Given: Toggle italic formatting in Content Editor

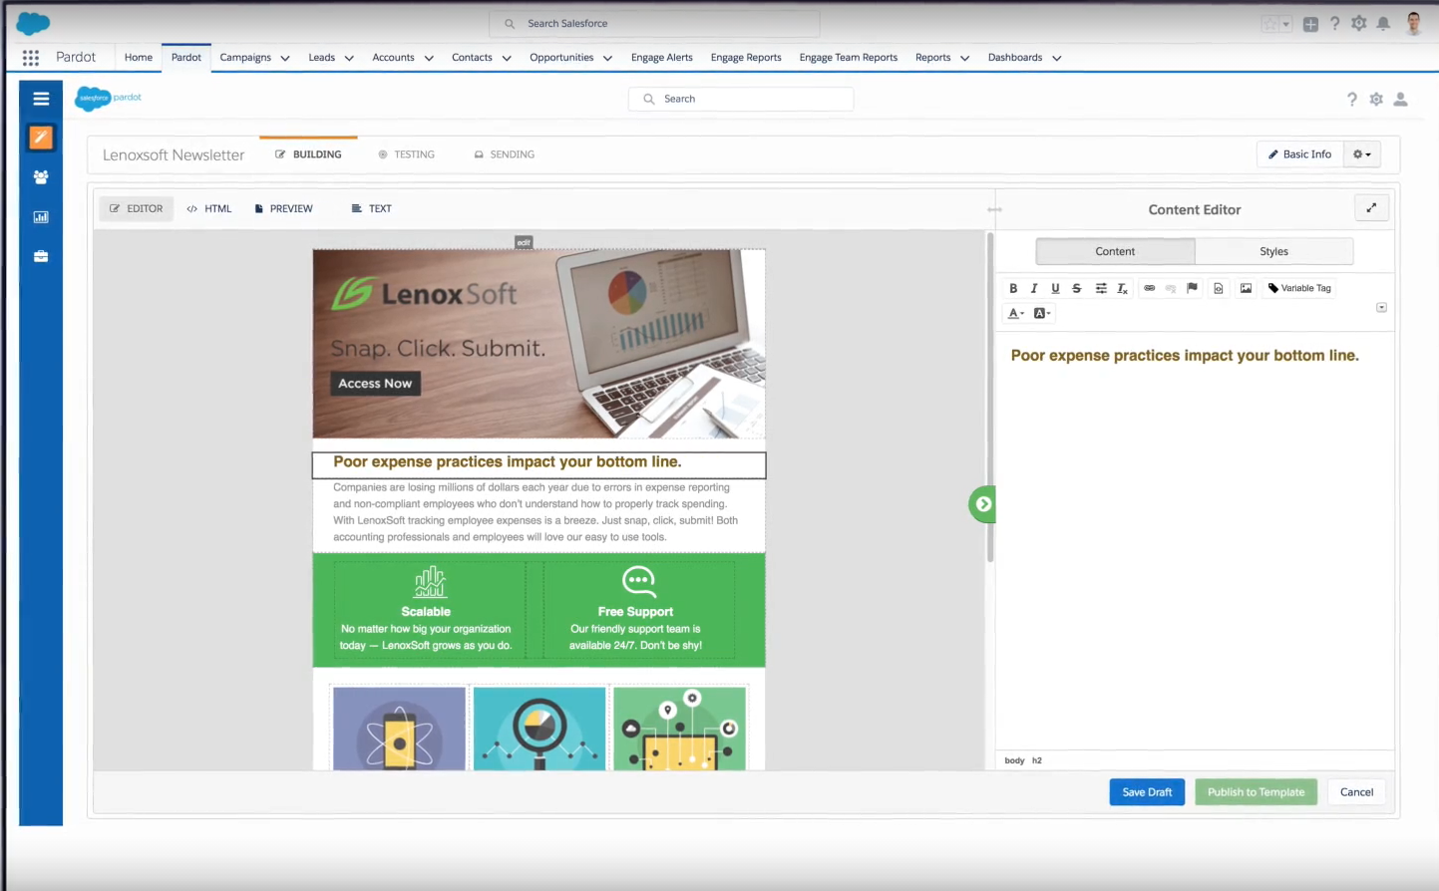Looking at the screenshot, I should point(1034,288).
